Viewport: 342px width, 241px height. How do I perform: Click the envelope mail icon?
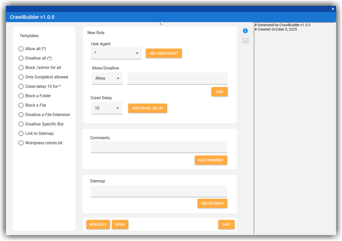point(245,40)
